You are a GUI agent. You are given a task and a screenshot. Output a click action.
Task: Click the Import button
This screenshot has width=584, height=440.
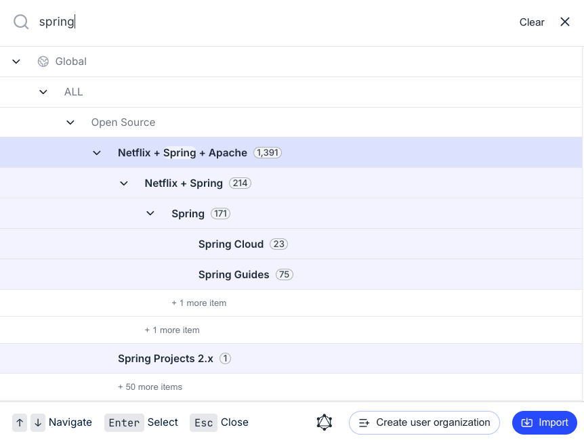(545, 422)
